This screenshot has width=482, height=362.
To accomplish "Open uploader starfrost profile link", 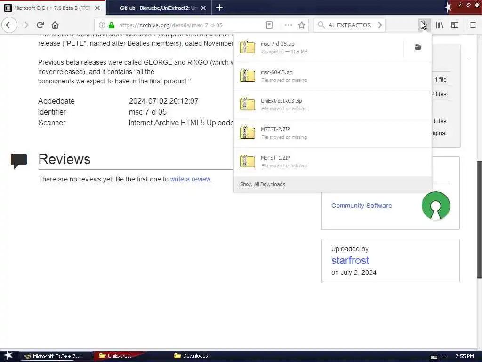I will pyautogui.click(x=350, y=260).
